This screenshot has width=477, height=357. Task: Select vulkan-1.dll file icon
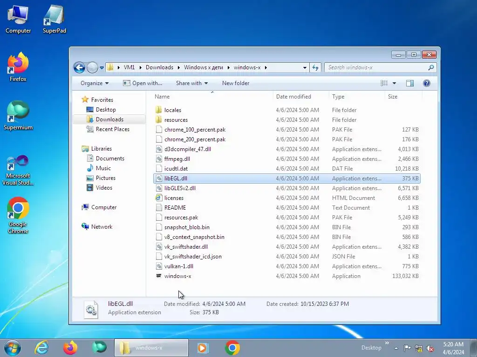(158, 266)
